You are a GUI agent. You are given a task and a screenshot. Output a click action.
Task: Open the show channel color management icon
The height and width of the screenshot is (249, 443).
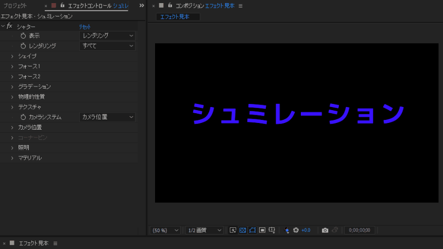coord(286,230)
